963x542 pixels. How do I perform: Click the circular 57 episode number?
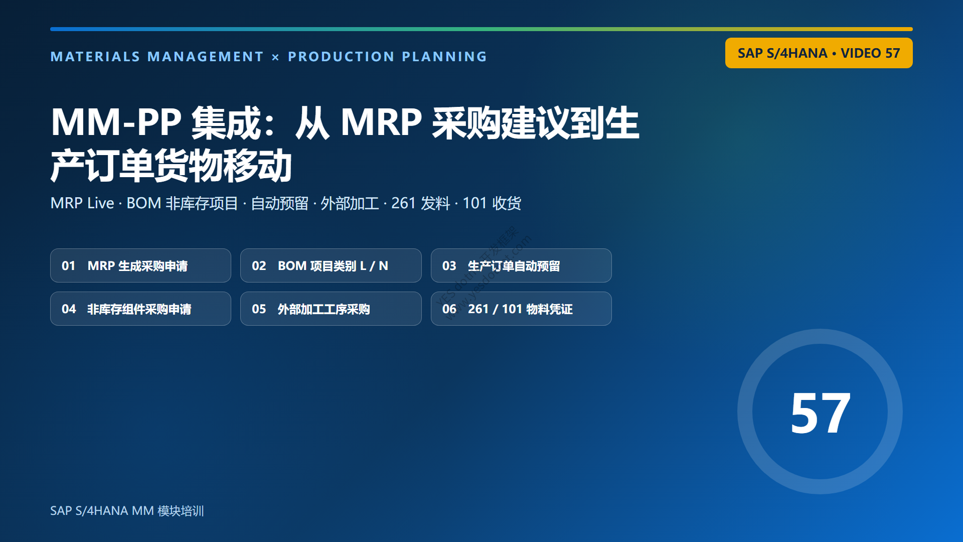820,412
